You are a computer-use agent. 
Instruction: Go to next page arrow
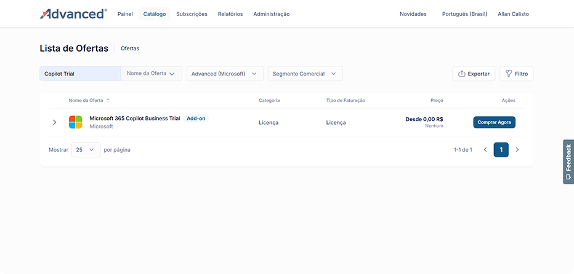[517, 150]
